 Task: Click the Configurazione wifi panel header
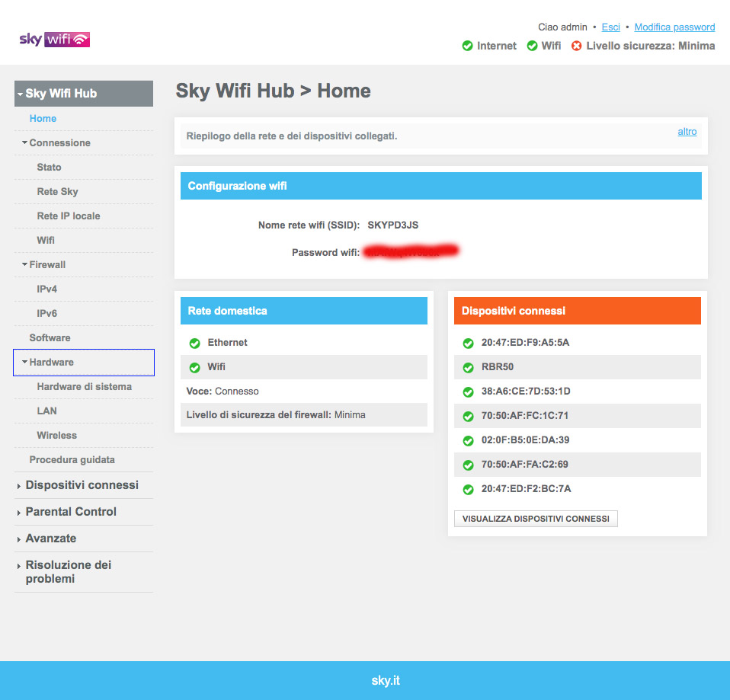(x=441, y=186)
